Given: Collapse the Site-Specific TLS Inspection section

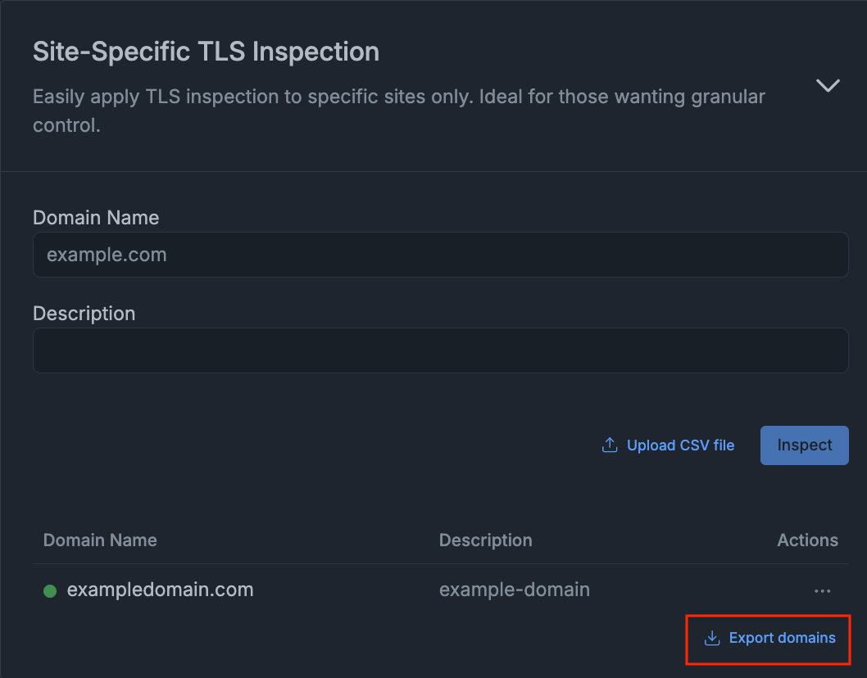Looking at the screenshot, I should [x=828, y=85].
